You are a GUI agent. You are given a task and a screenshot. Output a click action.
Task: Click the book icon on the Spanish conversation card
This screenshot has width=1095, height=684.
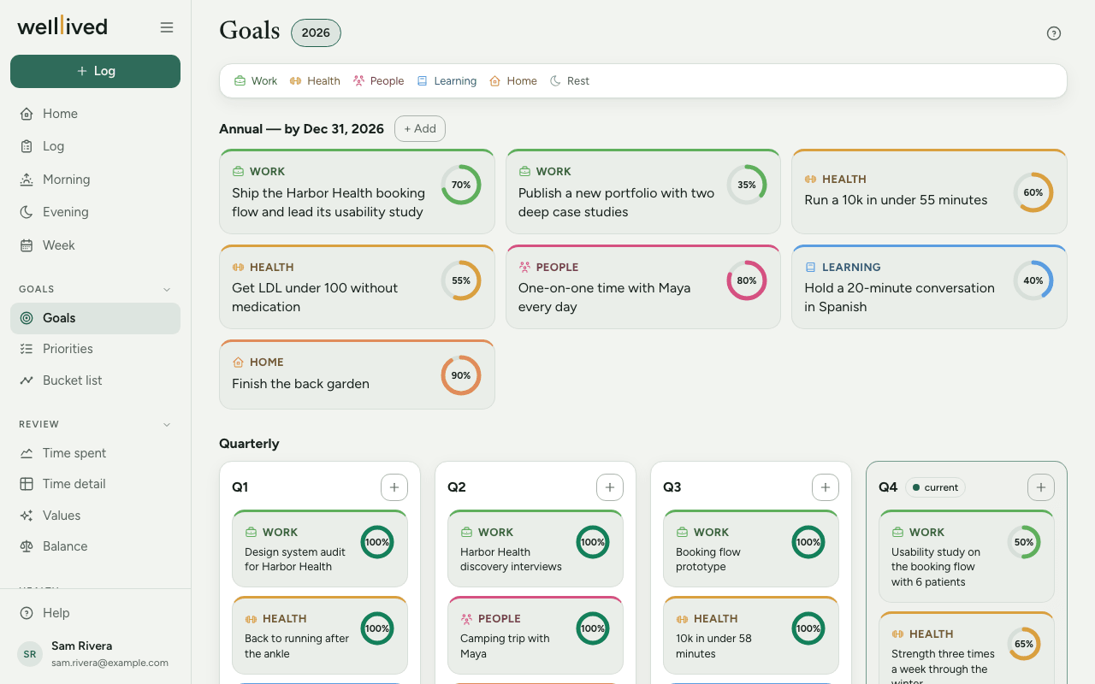coord(810,268)
